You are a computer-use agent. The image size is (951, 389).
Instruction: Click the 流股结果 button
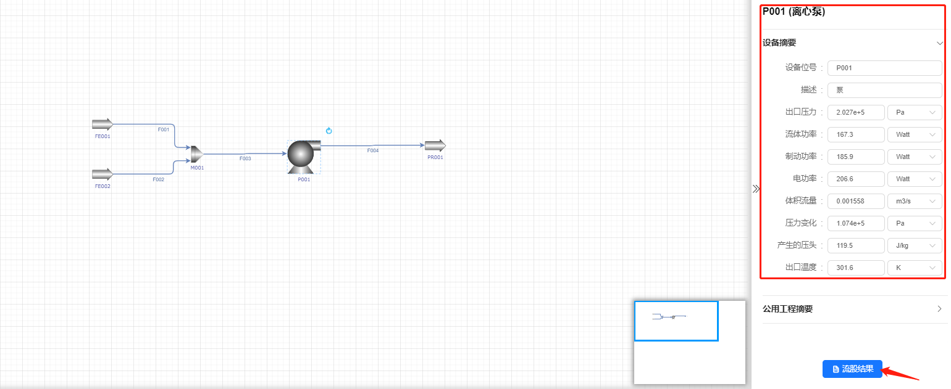[x=852, y=369]
